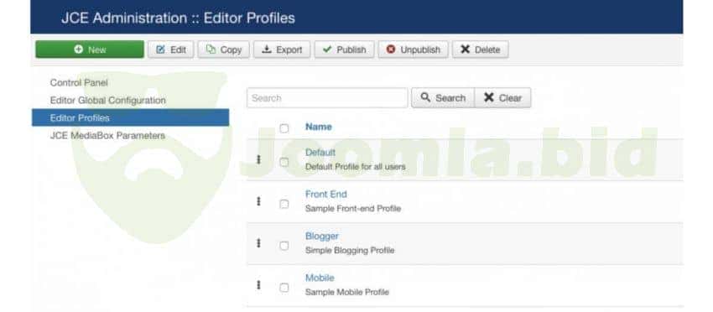Select the Blogger profile checkbox
This screenshot has width=713, height=312.
[284, 246]
